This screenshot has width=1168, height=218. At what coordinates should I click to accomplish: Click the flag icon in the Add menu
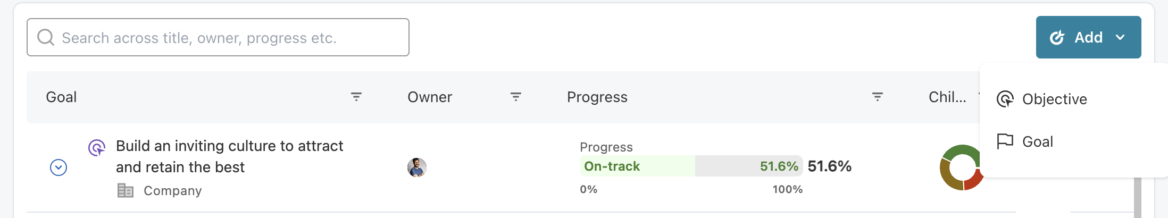(1005, 141)
